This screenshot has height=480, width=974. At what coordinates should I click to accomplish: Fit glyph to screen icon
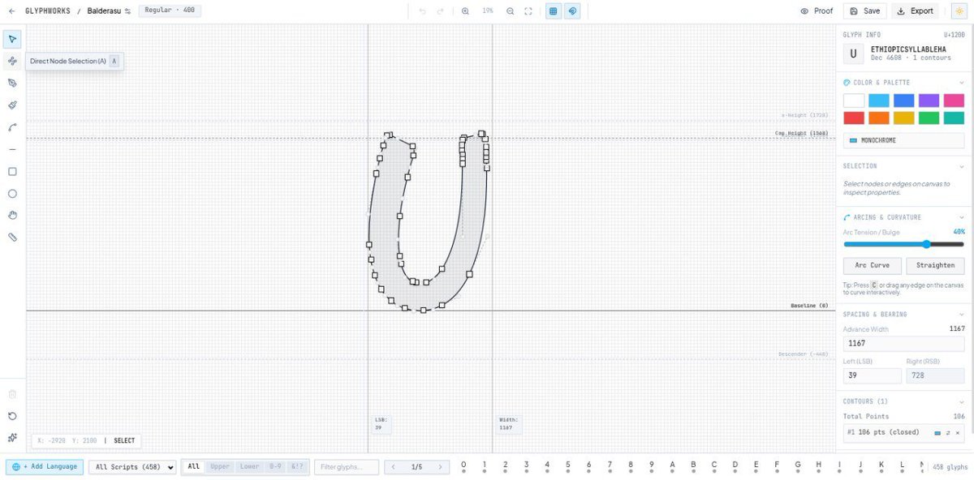528,11
